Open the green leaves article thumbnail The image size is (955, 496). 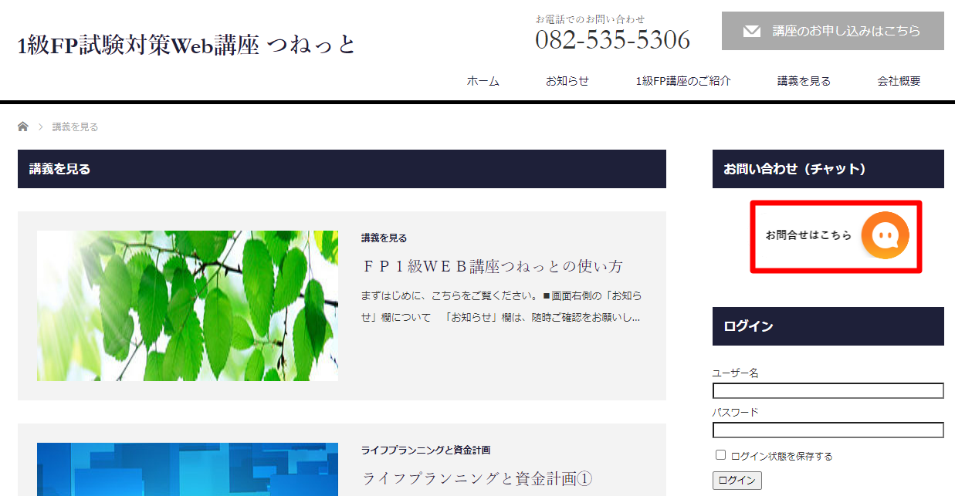tap(188, 305)
